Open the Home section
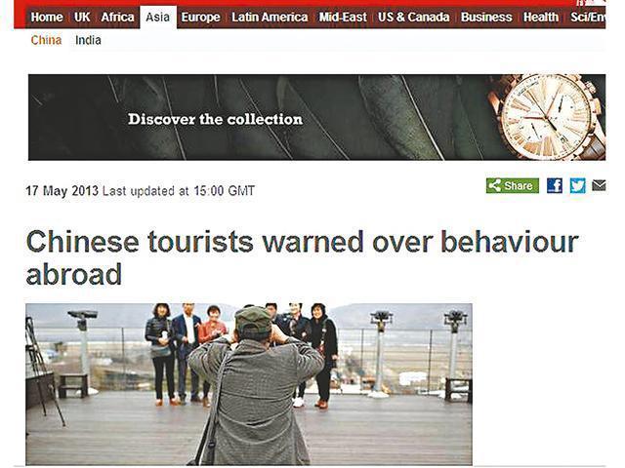 (x=47, y=18)
